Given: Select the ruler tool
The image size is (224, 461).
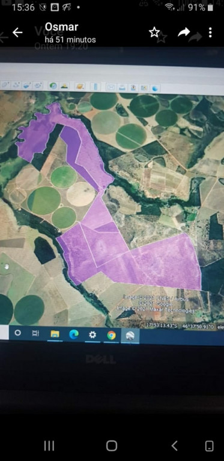Looking at the screenshot, I should click(95, 86).
